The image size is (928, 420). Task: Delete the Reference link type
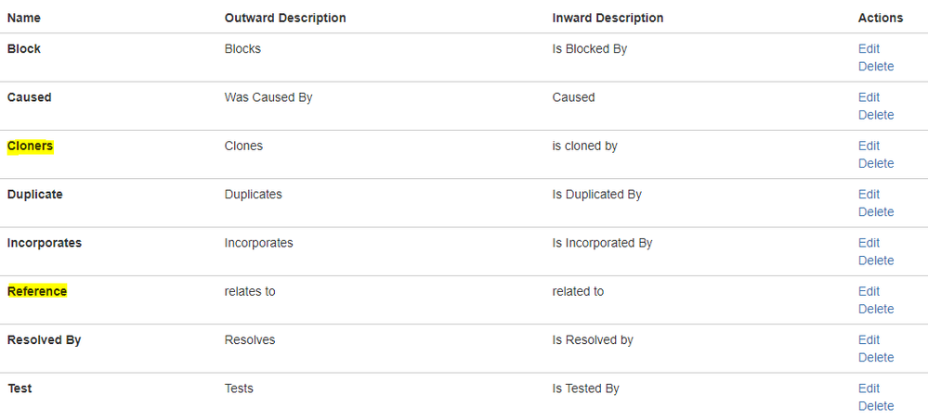[x=876, y=309]
